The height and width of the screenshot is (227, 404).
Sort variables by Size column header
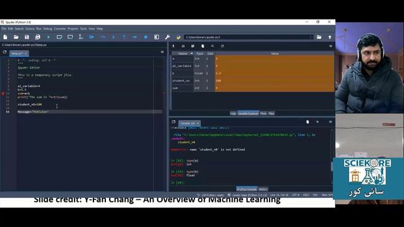point(210,54)
